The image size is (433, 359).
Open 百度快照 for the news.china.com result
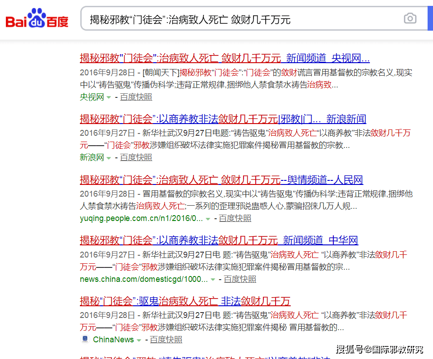point(240,279)
